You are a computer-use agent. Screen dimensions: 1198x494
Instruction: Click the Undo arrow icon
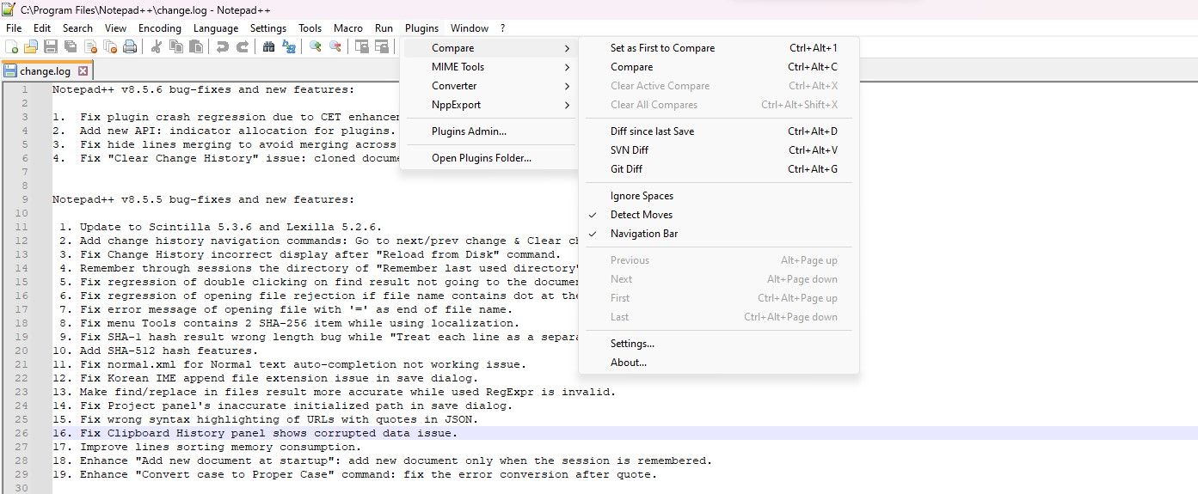(x=222, y=47)
